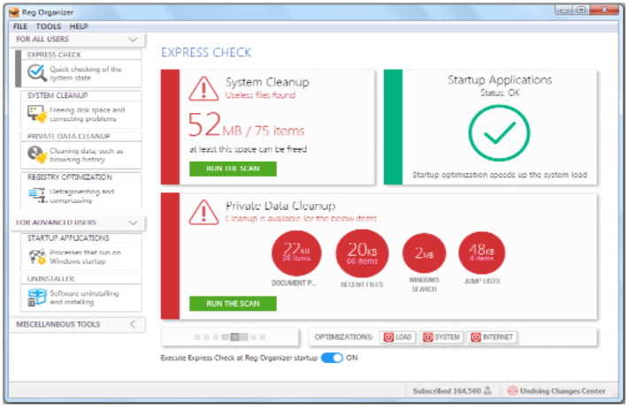
Task: Select the System Cleanup monitor-and-broom icon
Action: [x=37, y=114]
